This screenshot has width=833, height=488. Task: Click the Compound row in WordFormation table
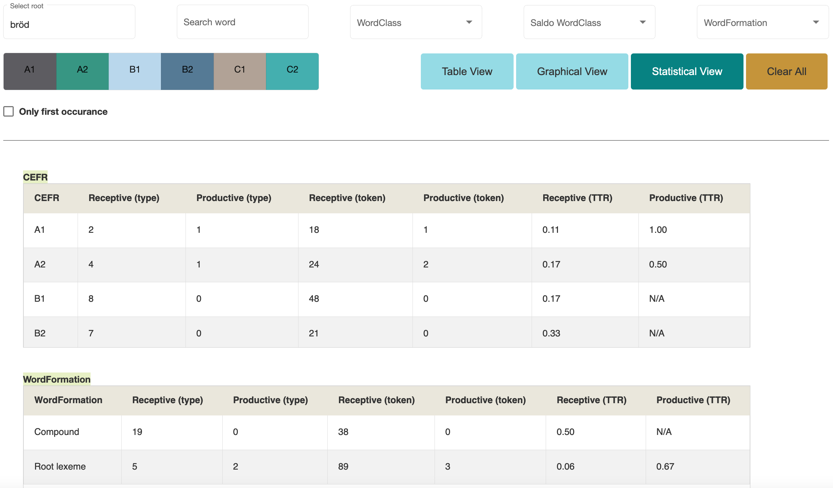(x=57, y=432)
